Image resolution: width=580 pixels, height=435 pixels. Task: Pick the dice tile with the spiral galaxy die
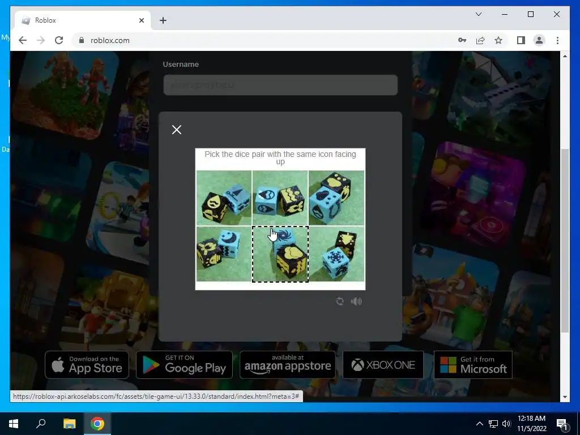click(280, 254)
